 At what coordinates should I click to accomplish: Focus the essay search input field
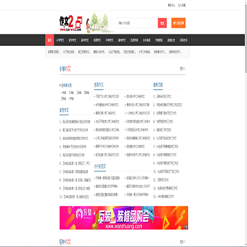click(137, 23)
